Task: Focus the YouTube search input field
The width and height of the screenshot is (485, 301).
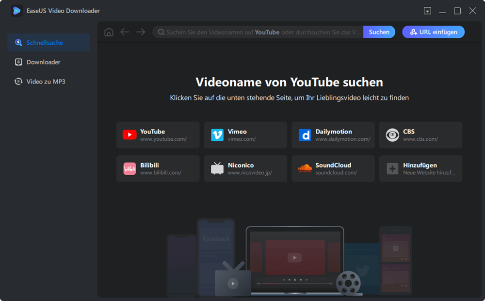Action: pyautogui.click(x=258, y=32)
